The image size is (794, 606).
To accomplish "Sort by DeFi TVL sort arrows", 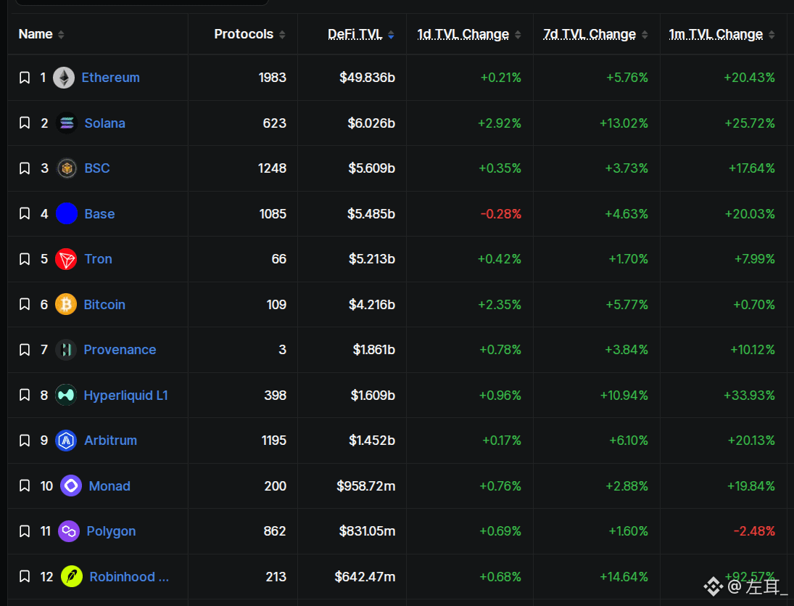I will [x=391, y=34].
